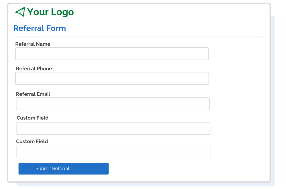
Task: Click the lower Custom Field label
Action: 32,141
